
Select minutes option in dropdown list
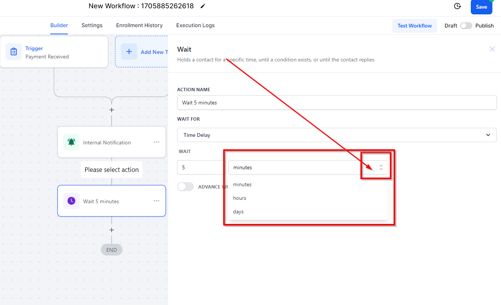click(x=308, y=184)
